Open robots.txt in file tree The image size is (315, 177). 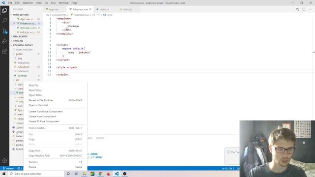pyautogui.click(x=26, y=71)
